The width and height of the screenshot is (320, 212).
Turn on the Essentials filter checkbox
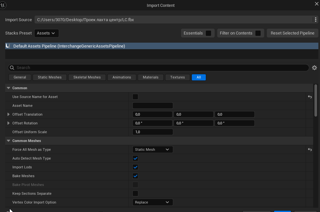208,33
